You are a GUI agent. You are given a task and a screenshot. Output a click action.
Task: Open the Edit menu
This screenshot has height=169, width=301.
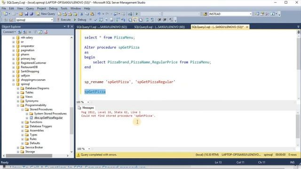point(11,8)
